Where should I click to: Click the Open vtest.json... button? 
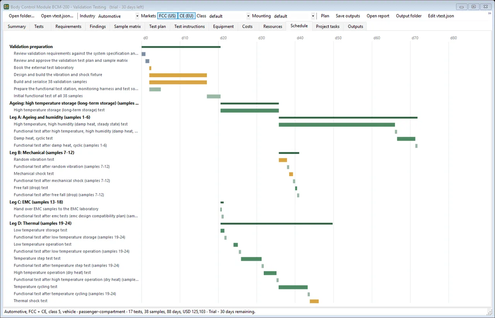(x=57, y=16)
